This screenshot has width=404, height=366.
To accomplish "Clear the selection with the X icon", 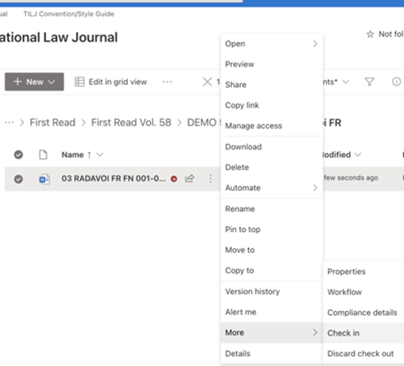I will coord(207,82).
